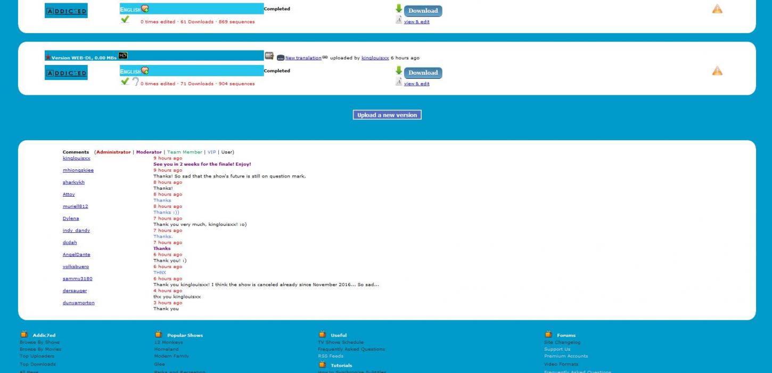The height and width of the screenshot is (373, 772).
Task: Click the heart-plus icon next to ENGLISH
Action: click(x=145, y=70)
